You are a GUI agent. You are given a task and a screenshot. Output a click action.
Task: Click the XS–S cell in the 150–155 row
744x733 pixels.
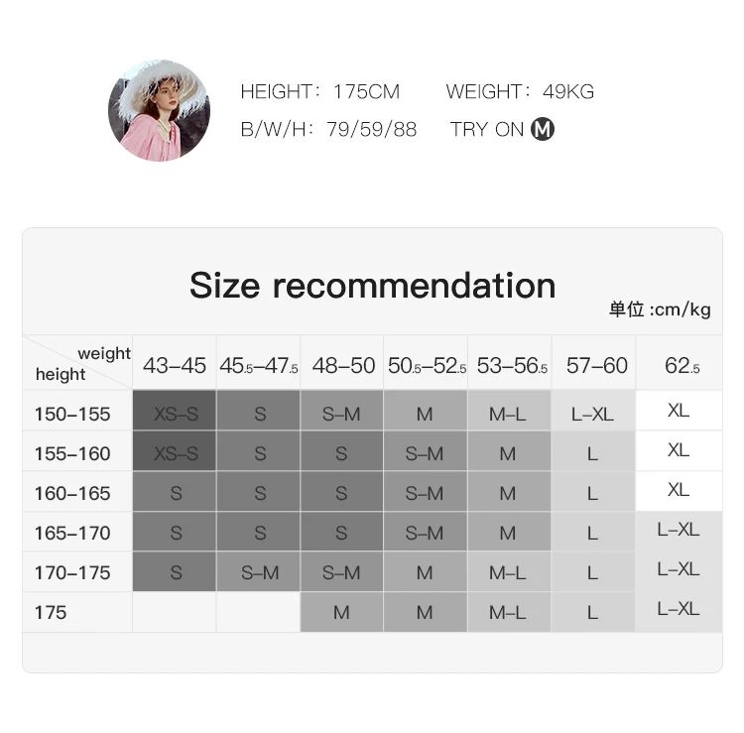tap(175, 410)
